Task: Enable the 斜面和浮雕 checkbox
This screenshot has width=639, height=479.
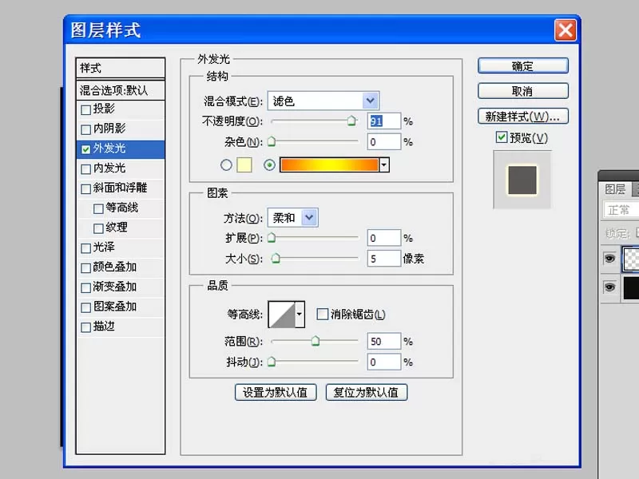Action: 86,189
